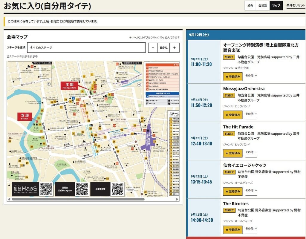
Task: Click the horizontal map scrollbar thumb
Action: pos(78,199)
